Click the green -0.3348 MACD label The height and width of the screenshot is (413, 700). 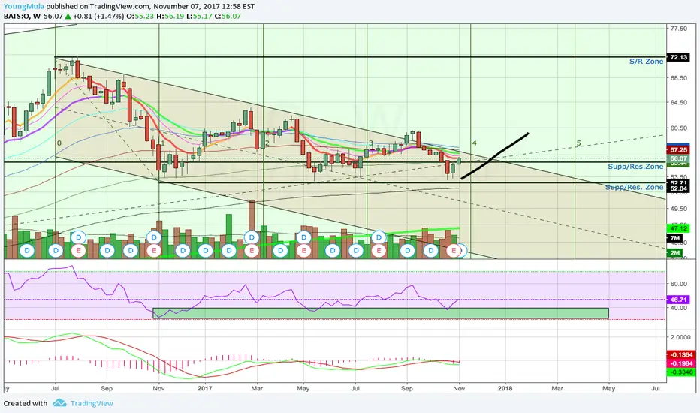680,372
